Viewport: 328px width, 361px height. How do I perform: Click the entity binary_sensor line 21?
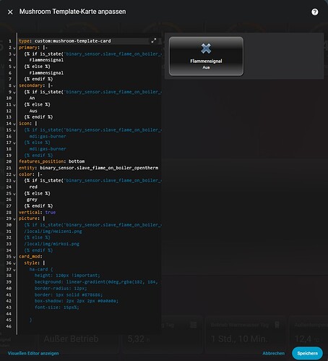(88, 168)
